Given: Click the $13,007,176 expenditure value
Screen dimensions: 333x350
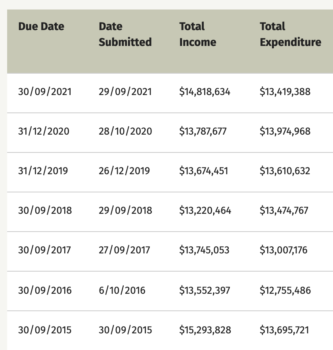Looking at the screenshot, I should point(283,250).
